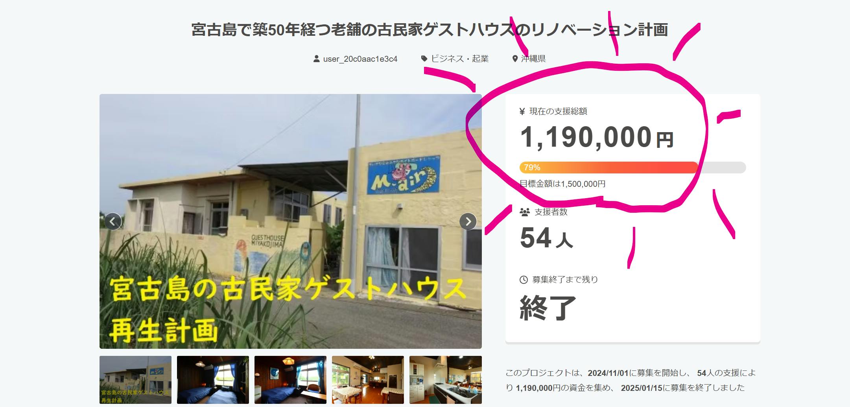Click the clock icon beside 募集終了まで残り
Viewport: 850px width, 407px height.
tap(524, 280)
